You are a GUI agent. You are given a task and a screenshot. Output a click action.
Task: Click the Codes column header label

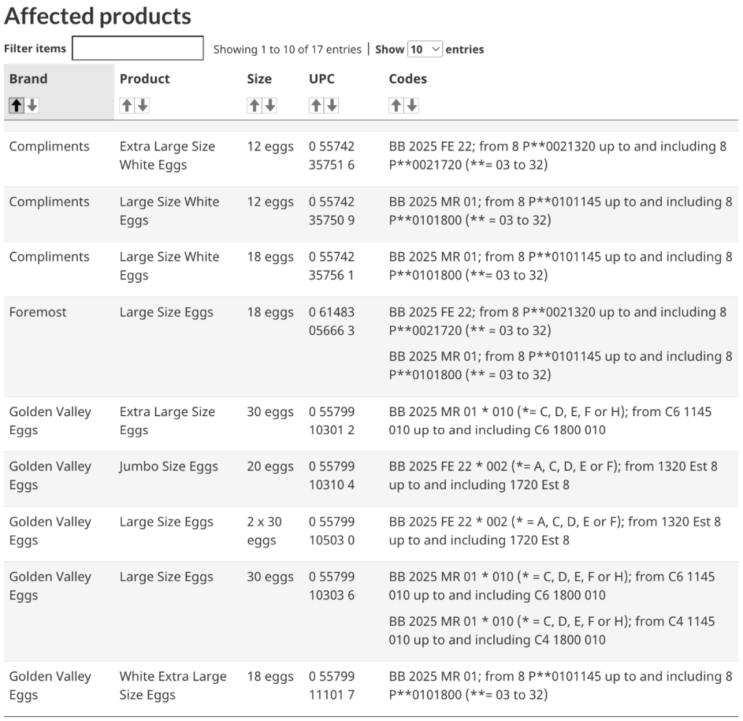pos(408,79)
